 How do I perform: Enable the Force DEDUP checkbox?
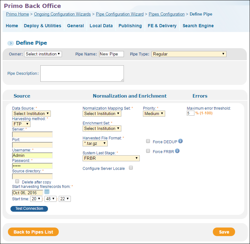(x=148, y=141)
